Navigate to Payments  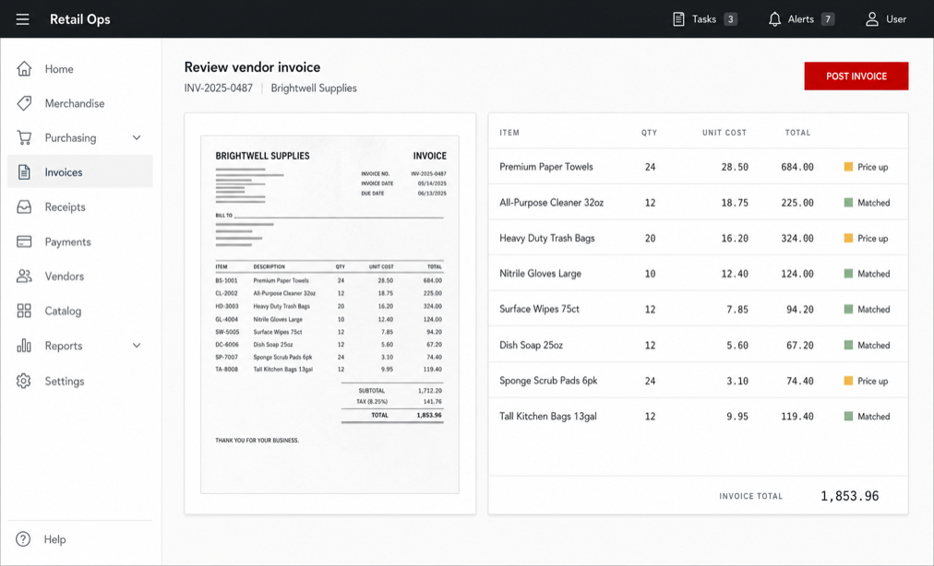click(x=79, y=242)
